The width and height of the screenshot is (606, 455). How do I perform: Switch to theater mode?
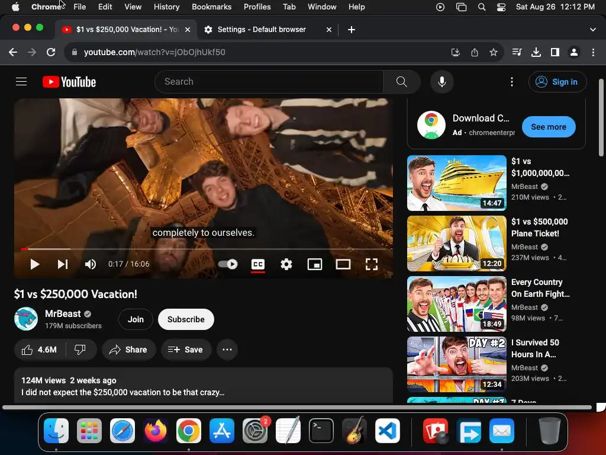point(343,264)
